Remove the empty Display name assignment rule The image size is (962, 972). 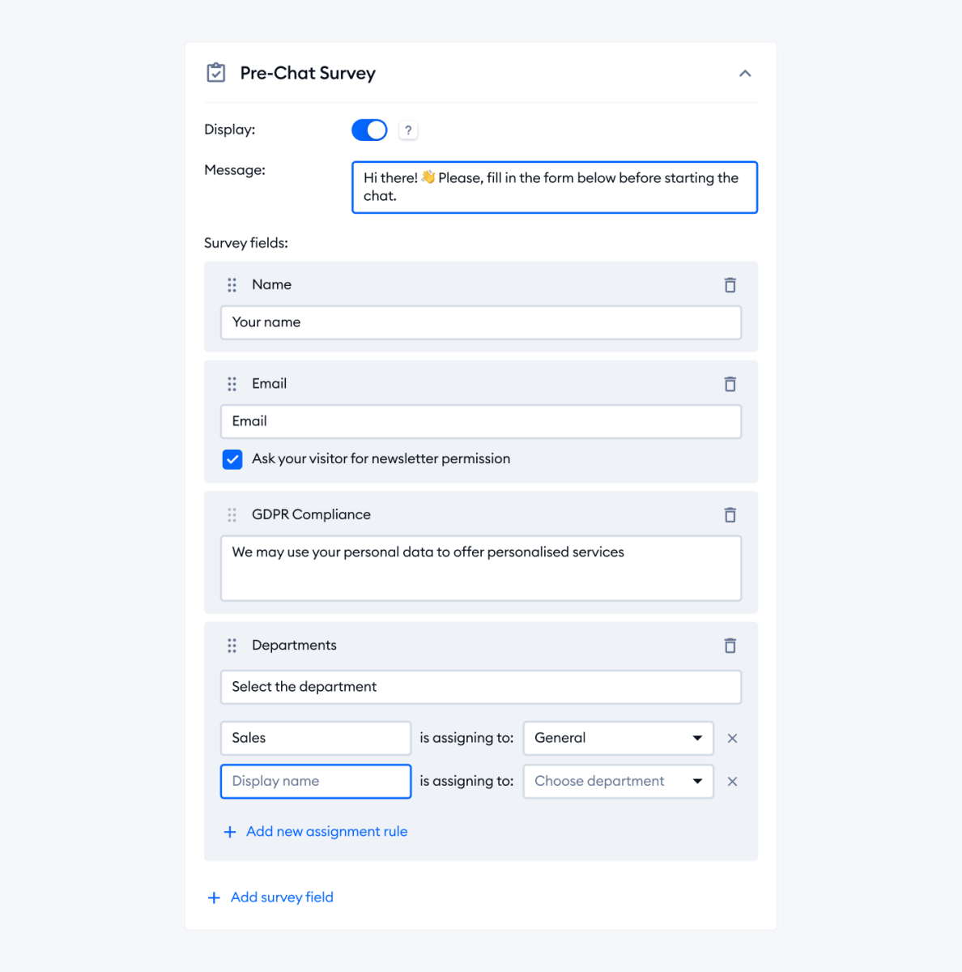(732, 781)
